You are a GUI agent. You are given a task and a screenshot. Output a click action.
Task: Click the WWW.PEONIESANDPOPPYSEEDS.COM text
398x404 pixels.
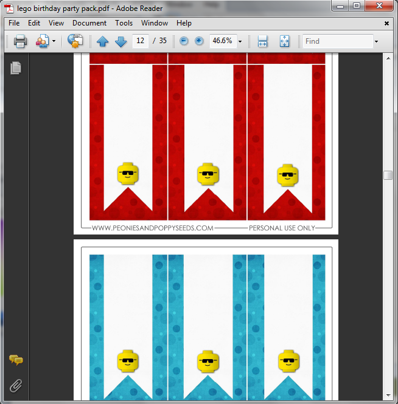tap(153, 228)
